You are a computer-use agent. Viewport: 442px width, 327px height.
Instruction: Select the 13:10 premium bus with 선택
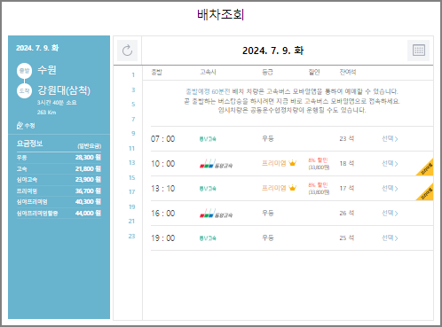click(390, 188)
